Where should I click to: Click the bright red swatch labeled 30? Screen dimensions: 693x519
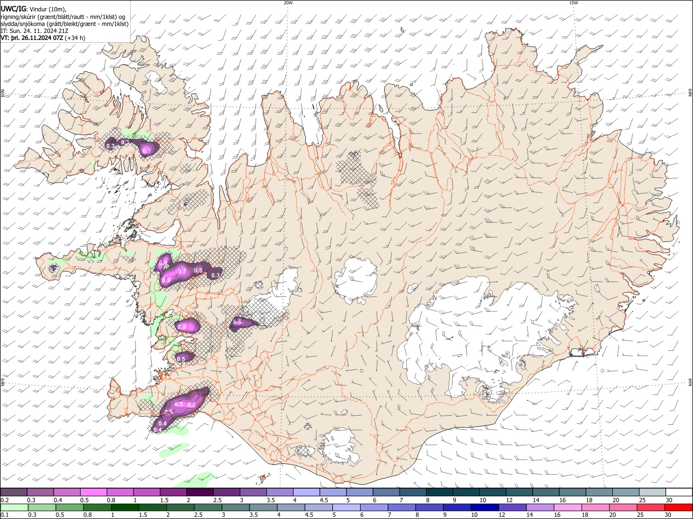(x=679, y=507)
